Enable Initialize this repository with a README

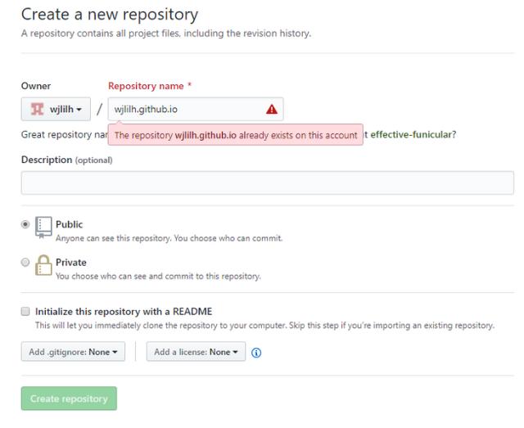point(25,312)
